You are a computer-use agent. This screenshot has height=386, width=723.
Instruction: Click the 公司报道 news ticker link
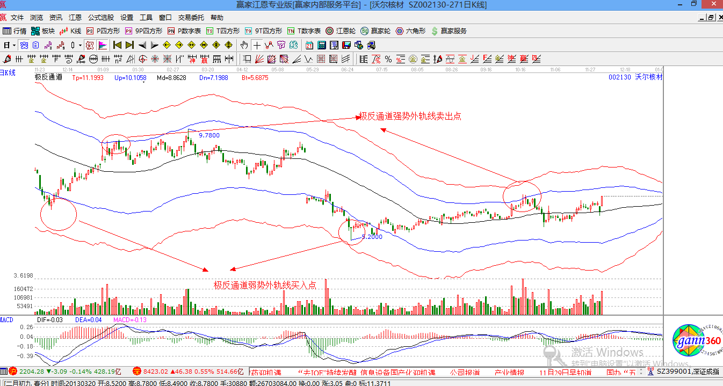click(465, 372)
